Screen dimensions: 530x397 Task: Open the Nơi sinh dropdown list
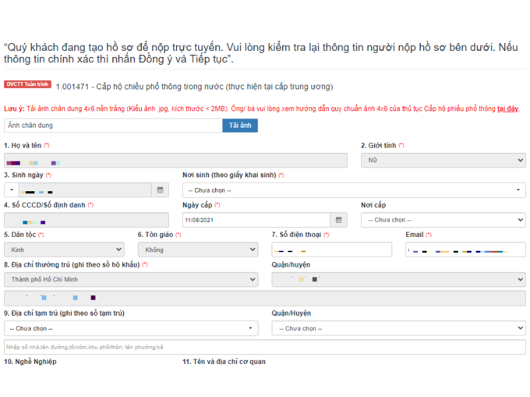pyautogui.click(x=354, y=191)
